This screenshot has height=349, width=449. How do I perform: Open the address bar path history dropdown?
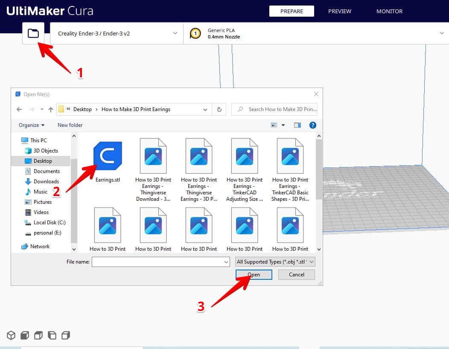205,109
